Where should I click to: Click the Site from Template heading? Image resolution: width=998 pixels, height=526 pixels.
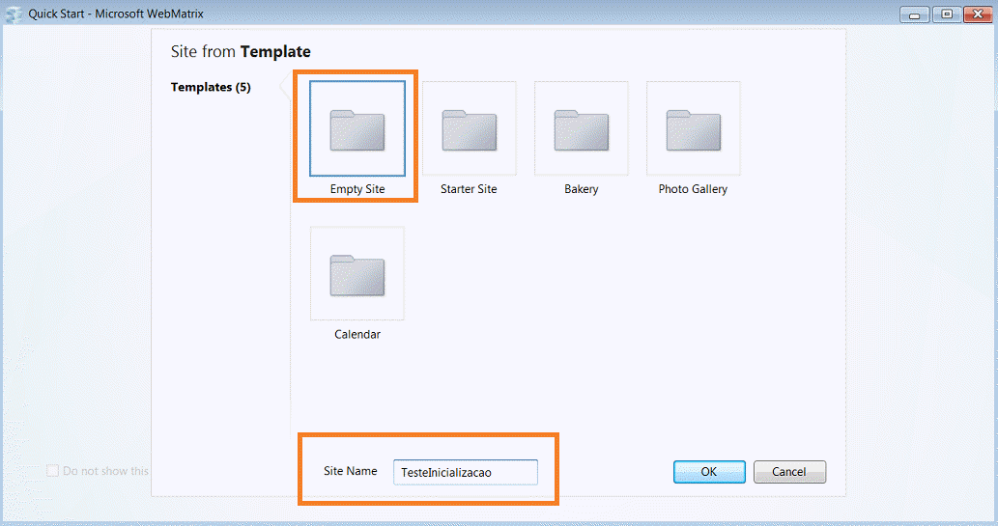(x=241, y=51)
